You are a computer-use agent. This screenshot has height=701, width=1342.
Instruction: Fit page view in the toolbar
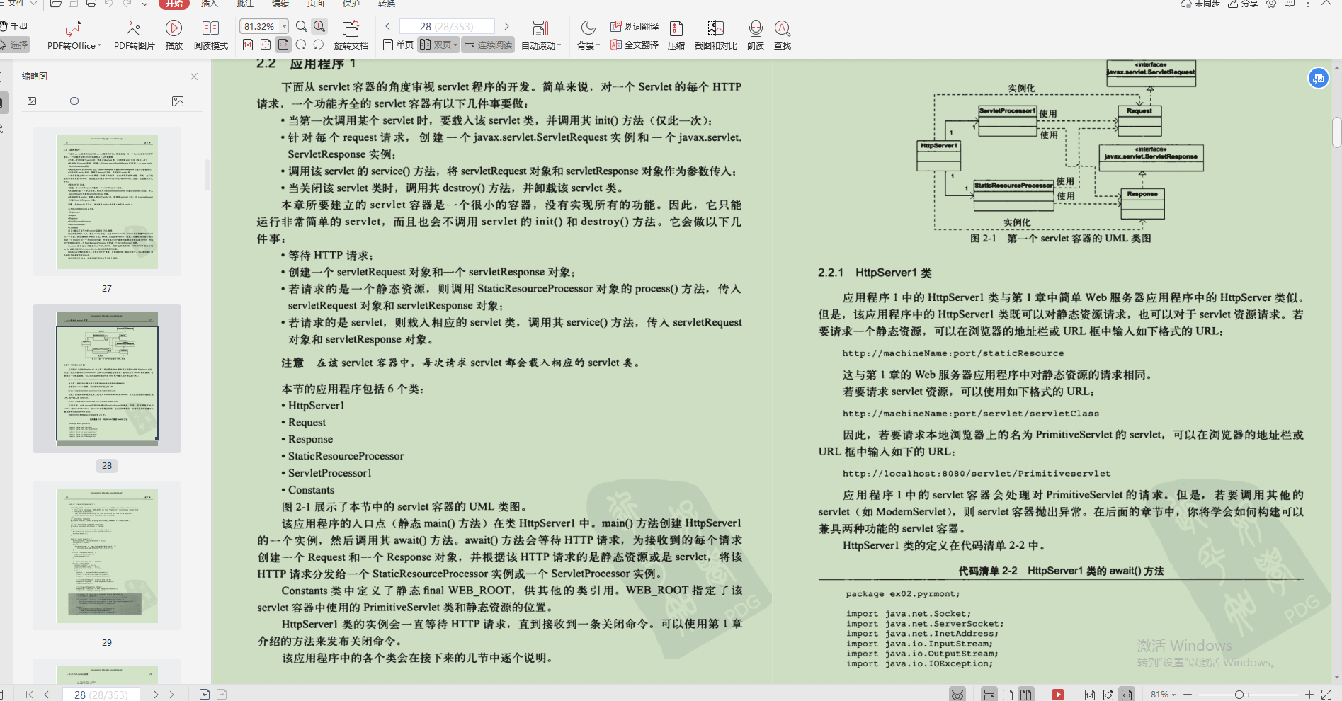[x=266, y=45]
